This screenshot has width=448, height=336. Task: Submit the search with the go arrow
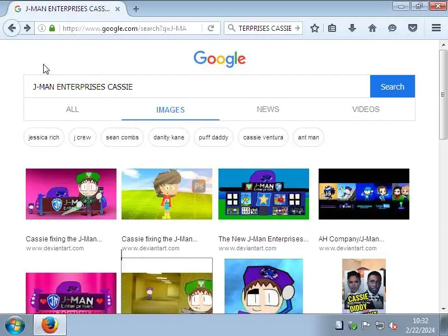297,28
